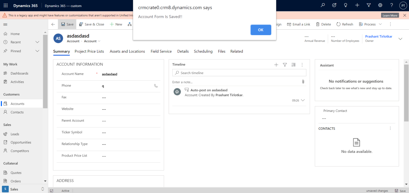Click the search magnifier in top bar
409x193 pixels.
click(x=323, y=5)
